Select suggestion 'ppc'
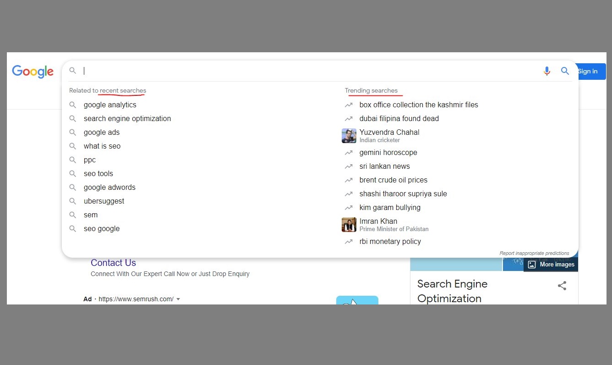 90,160
